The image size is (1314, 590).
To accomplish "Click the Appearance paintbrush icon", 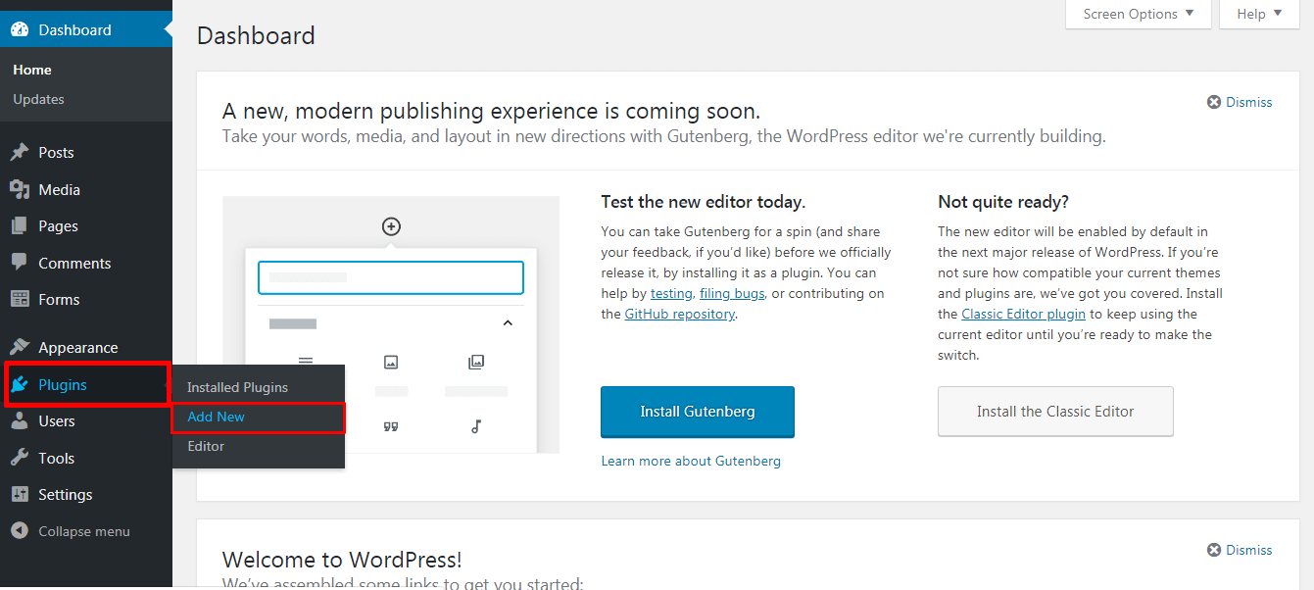I will (20, 348).
